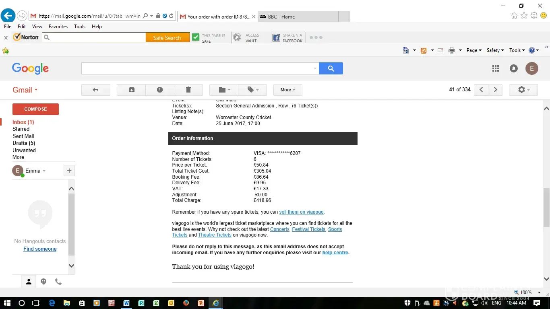Click the Read mail envelope icon
550x309 pixels.
click(x=440, y=50)
